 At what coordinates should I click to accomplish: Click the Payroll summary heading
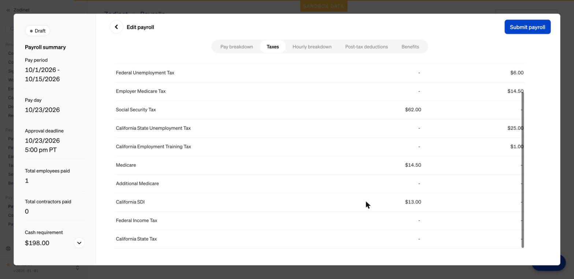point(45,47)
